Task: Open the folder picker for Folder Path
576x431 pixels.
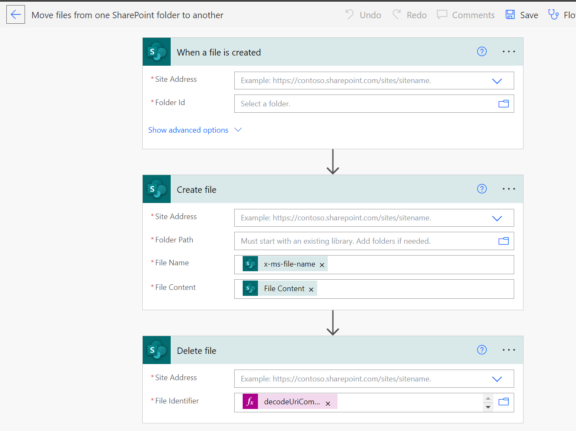Action: (503, 241)
